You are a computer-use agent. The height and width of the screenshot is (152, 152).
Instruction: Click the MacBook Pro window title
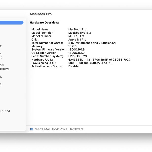[41, 14]
